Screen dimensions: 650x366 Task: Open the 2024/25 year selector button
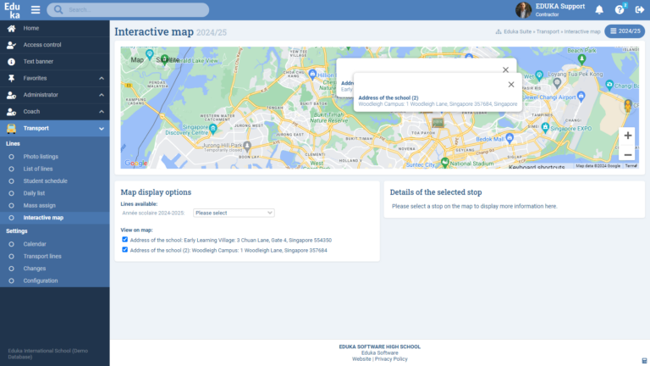(x=625, y=31)
